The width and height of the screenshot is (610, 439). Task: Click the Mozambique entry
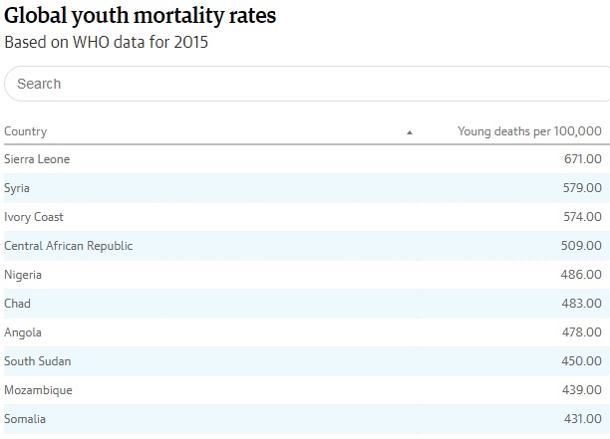pos(38,390)
